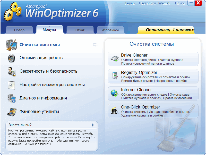Select Диагноз и информация category

(43, 98)
